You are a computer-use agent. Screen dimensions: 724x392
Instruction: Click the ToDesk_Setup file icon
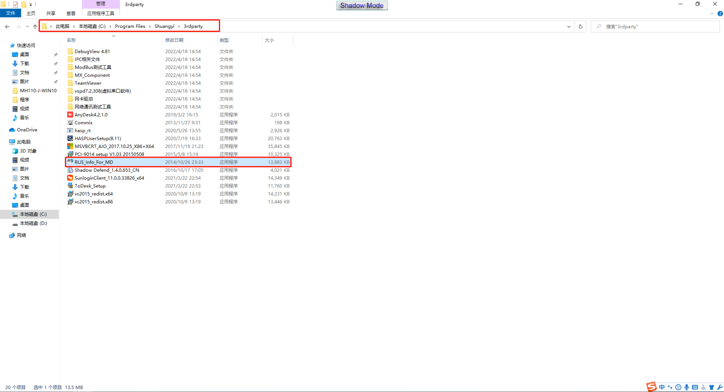click(x=70, y=186)
